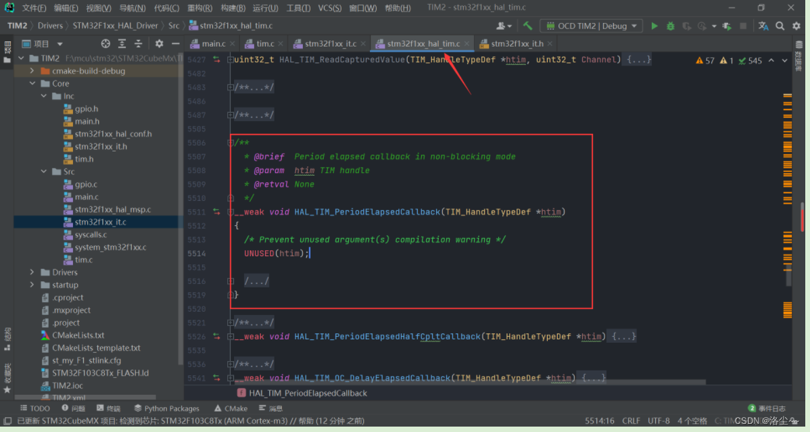Click the gutter icon on line 5427
The width and height of the screenshot is (810, 432).
[x=216, y=60]
